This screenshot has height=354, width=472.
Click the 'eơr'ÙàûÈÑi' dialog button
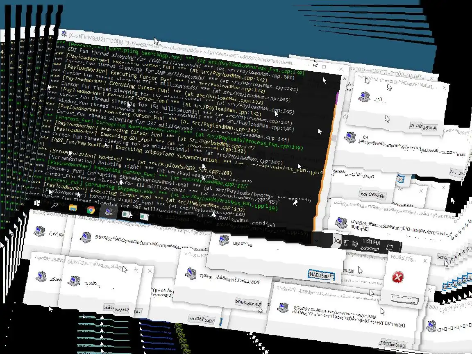pos(373,195)
